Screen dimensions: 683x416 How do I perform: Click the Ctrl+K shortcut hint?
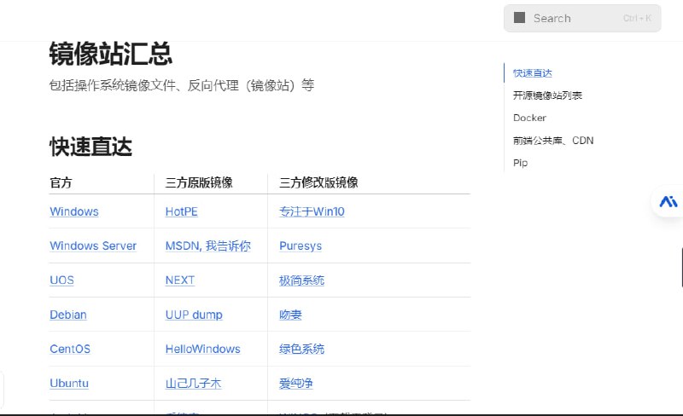pos(636,18)
